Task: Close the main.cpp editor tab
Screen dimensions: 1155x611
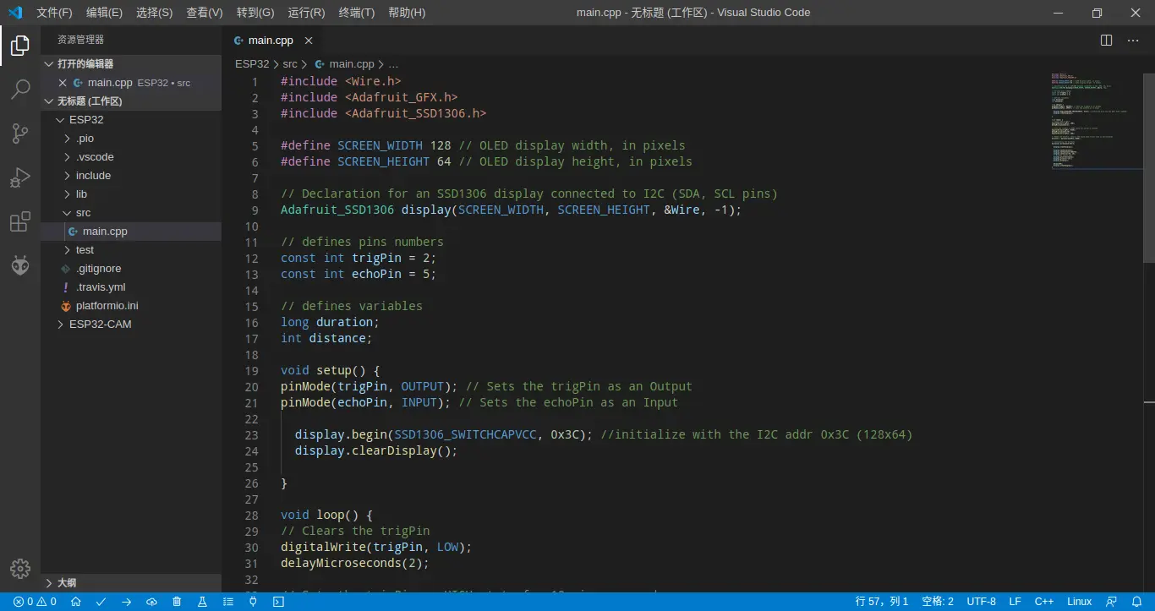Action: pos(309,40)
